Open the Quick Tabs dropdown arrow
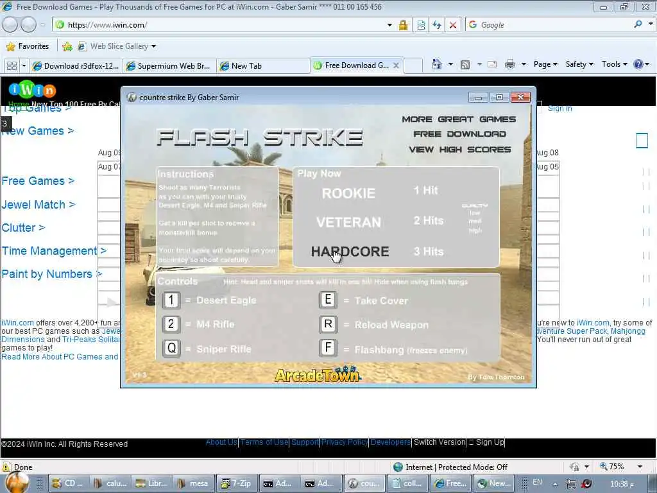This screenshot has height=493, width=657. [x=24, y=66]
